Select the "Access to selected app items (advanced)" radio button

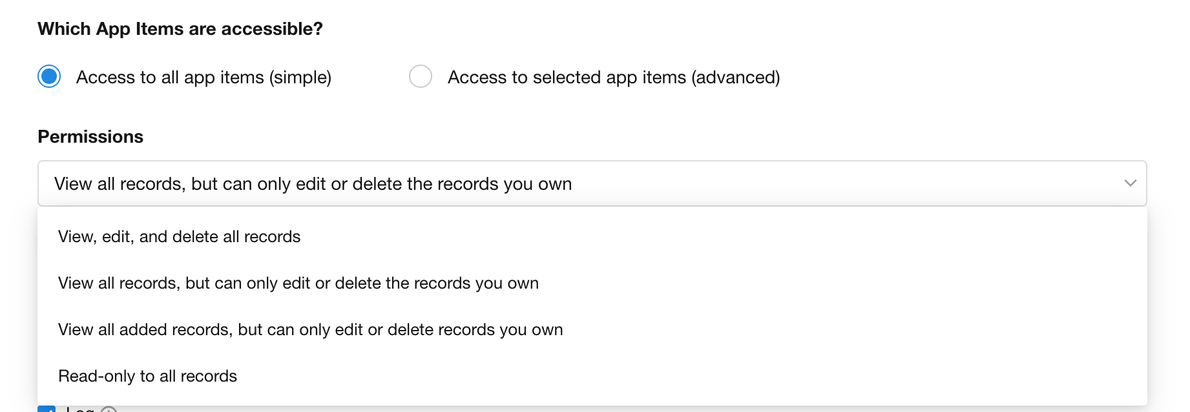421,76
